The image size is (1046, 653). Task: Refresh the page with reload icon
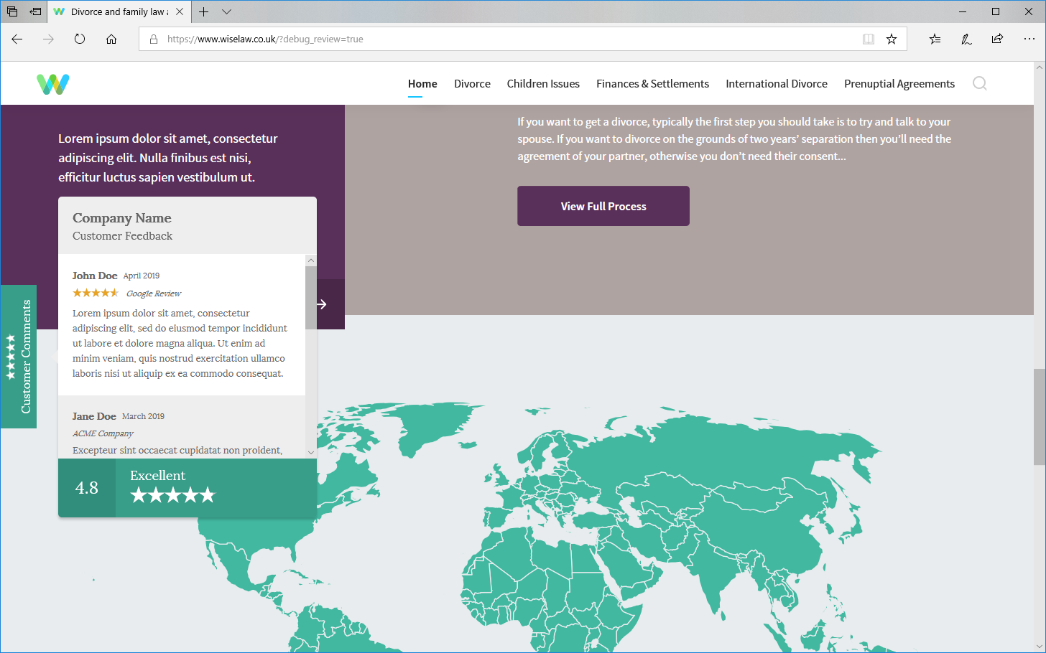[x=80, y=39]
